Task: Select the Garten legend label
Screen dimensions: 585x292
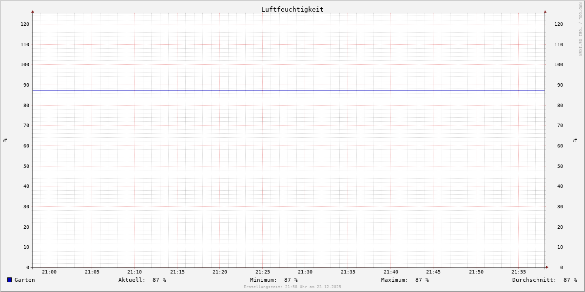Action: pyautogui.click(x=25, y=280)
